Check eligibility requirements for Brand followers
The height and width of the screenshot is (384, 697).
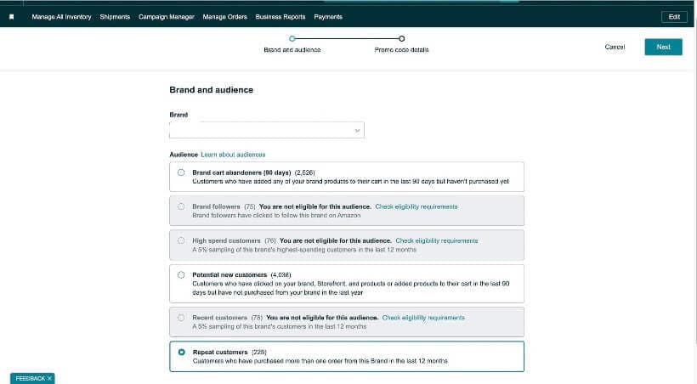coord(416,206)
